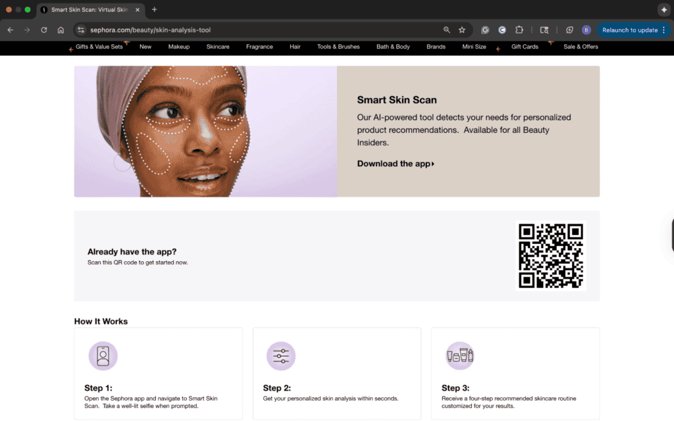The width and height of the screenshot is (674, 421).
Task: Reload the Sephora page
Action: (x=44, y=30)
